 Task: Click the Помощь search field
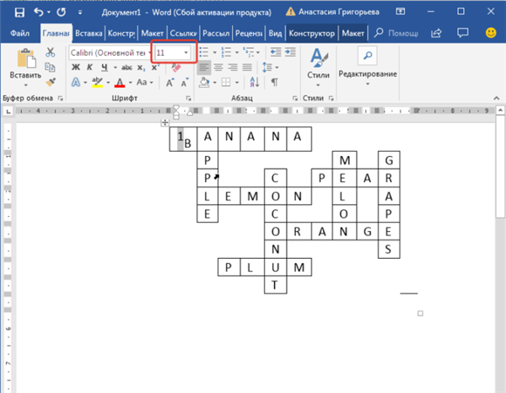point(396,33)
